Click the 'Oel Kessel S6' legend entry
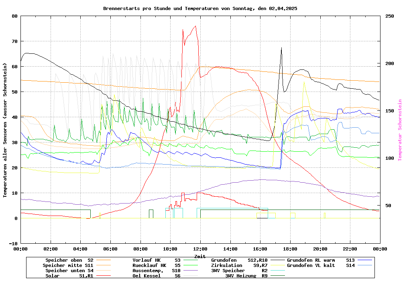411x281 pixels. coord(157,276)
